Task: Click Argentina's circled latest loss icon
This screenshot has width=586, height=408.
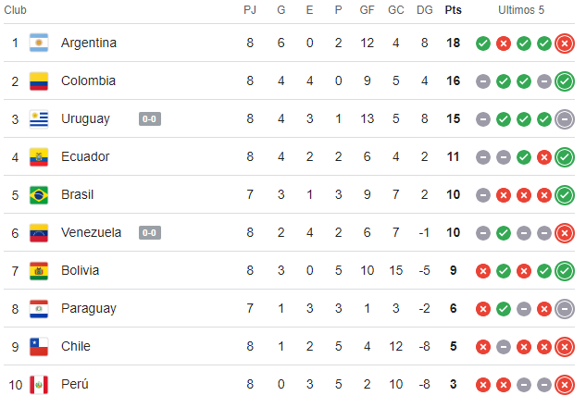Action: [565, 43]
